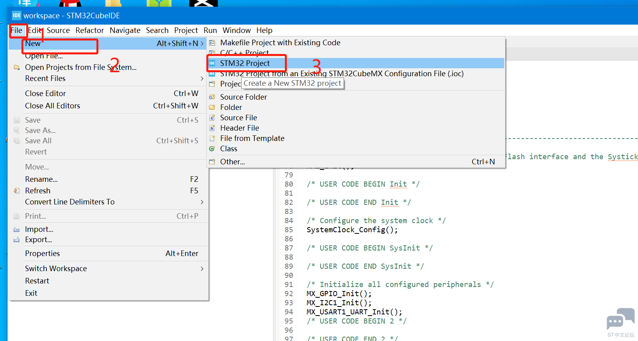Create a new Source Folder
Viewport: 638px width, 341px height.
(x=356, y=97)
